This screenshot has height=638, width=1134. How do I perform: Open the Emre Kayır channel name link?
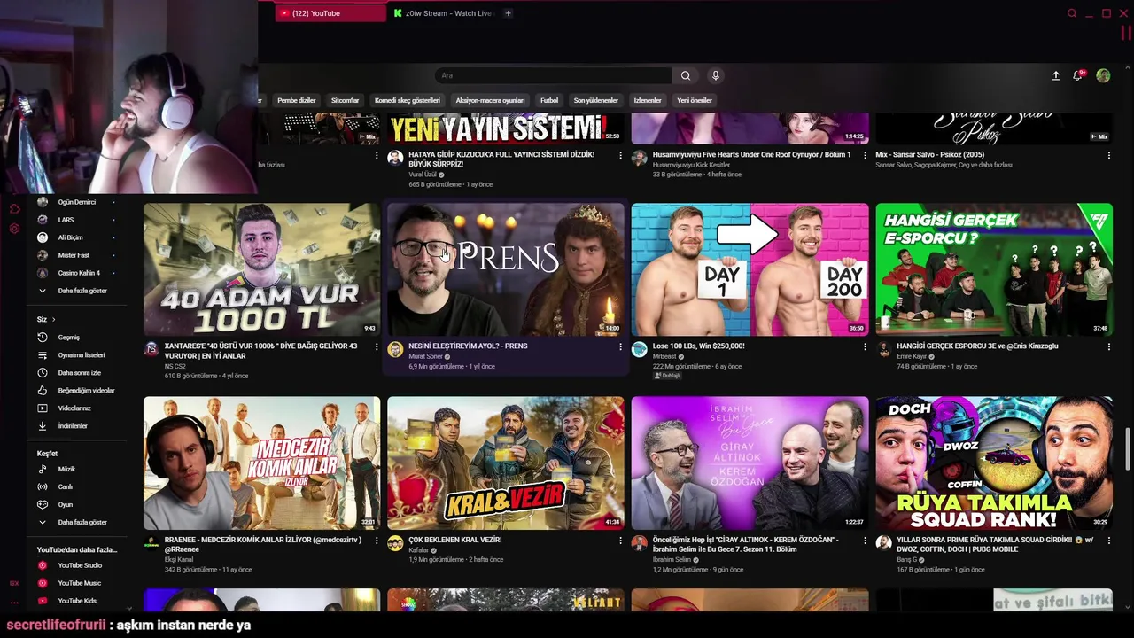coord(912,356)
